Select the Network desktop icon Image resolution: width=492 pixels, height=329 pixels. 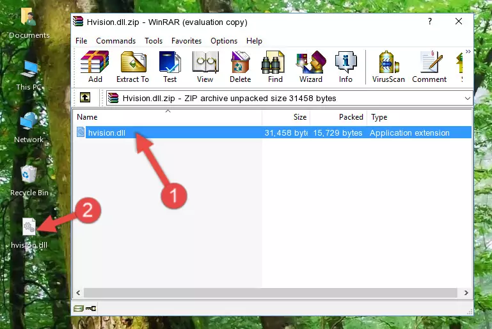coord(29,127)
